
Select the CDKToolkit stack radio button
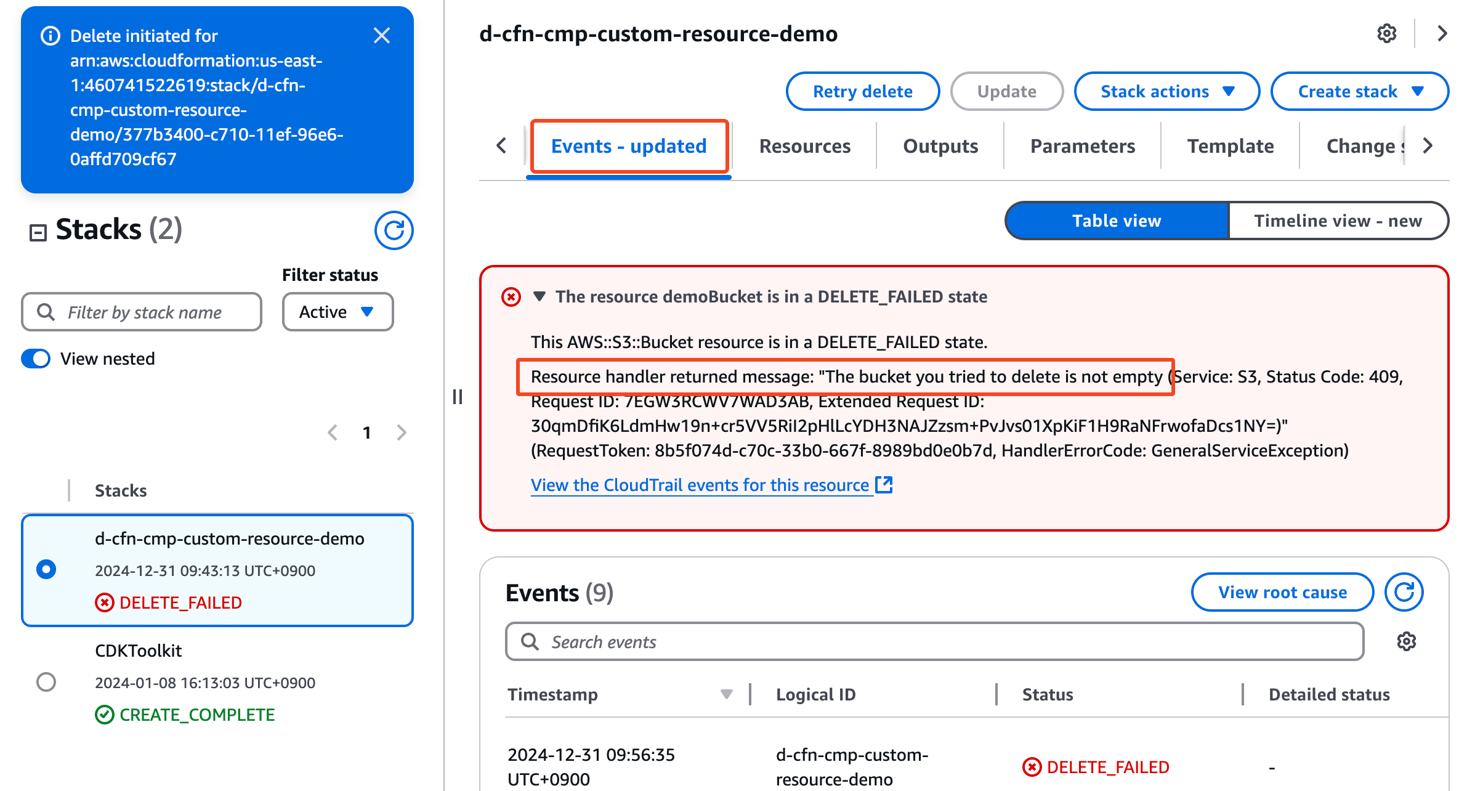tap(46, 682)
